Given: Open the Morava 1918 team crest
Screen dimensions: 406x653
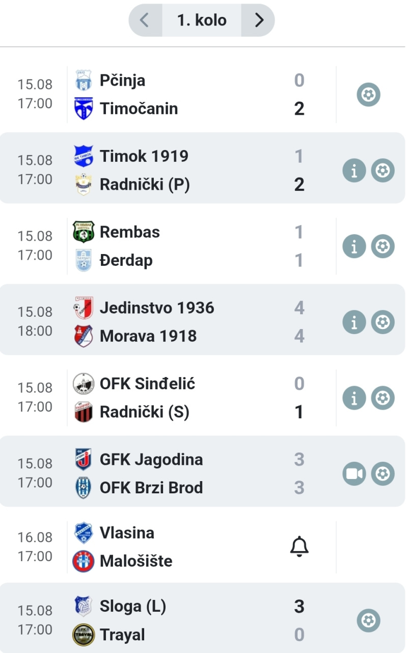Looking at the screenshot, I should click(84, 336).
